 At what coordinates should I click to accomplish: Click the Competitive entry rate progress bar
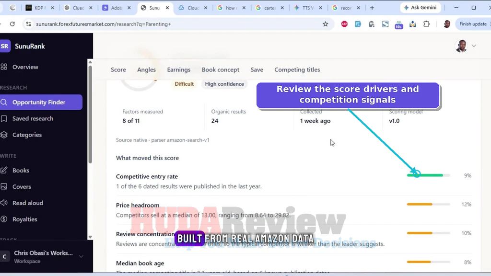click(x=428, y=175)
